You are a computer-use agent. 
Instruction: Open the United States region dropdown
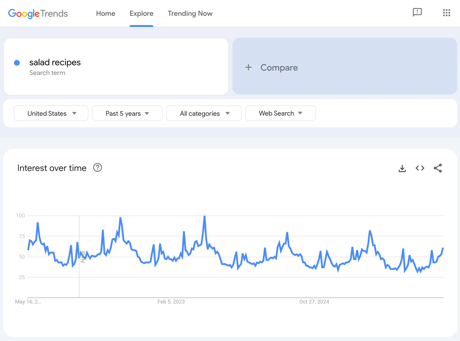pyautogui.click(x=51, y=113)
